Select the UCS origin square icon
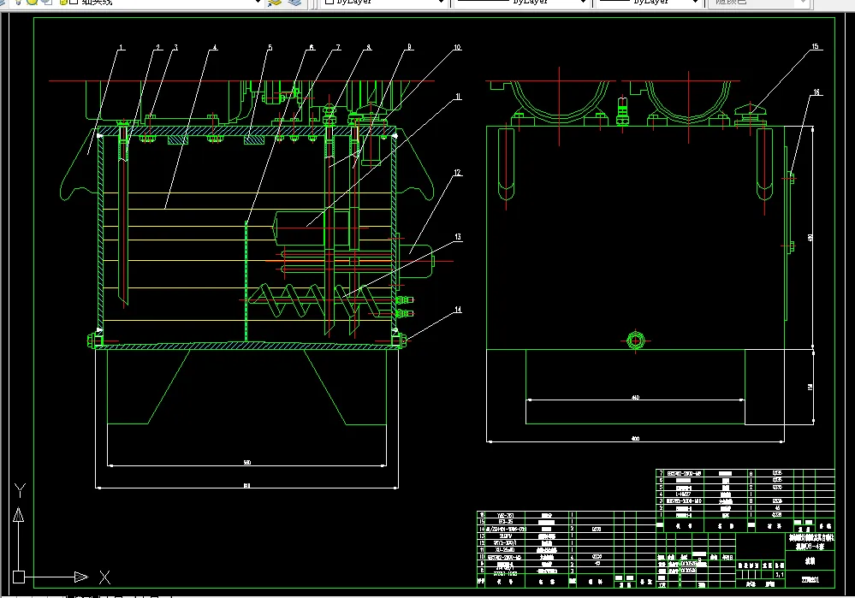The image size is (855, 598). click(x=19, y=577)
